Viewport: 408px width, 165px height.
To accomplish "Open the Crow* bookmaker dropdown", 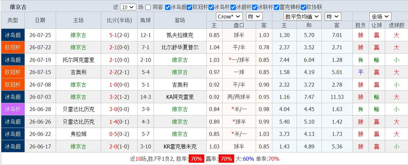I will click(x=230, y=17).
